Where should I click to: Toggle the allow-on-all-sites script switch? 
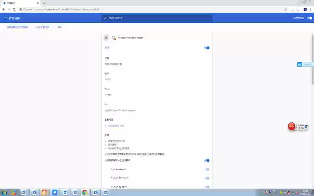click(x=207, y=160)
